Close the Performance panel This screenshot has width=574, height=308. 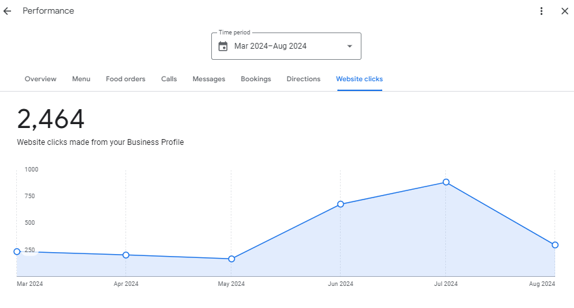coord(564,11)
